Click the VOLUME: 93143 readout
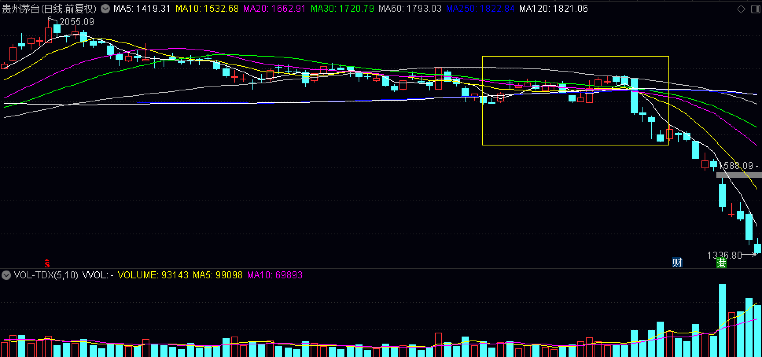Viewport: 762px width, 357px height. [153, 275]
